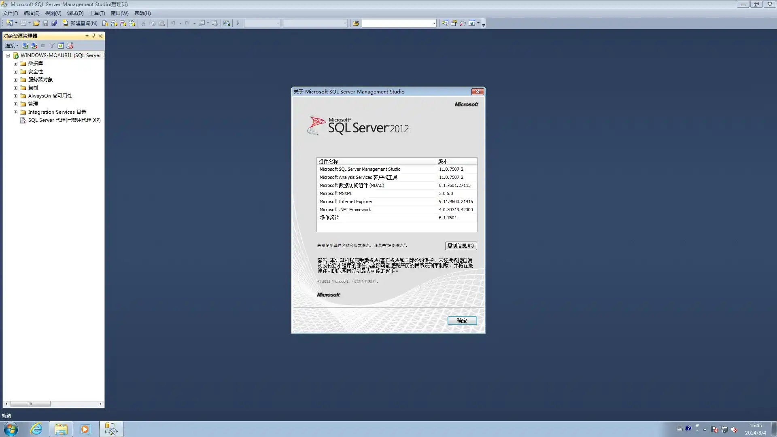
Task: Open the 文件(F) menu
Action: [x=11, y=13]
